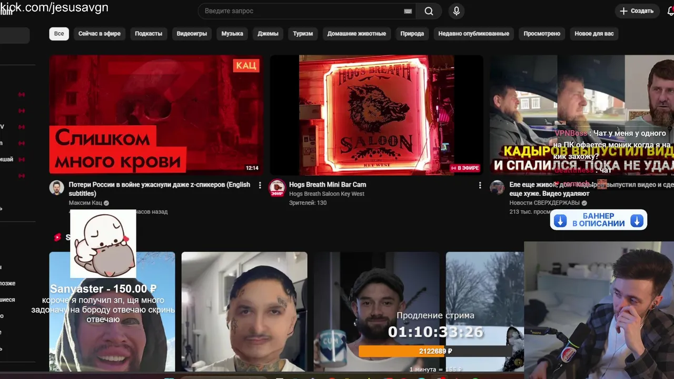The width and height of the screenshot is (674, 379).
Task: Click the cat sticker in donation alert
Action: click(x=103, y=244)
